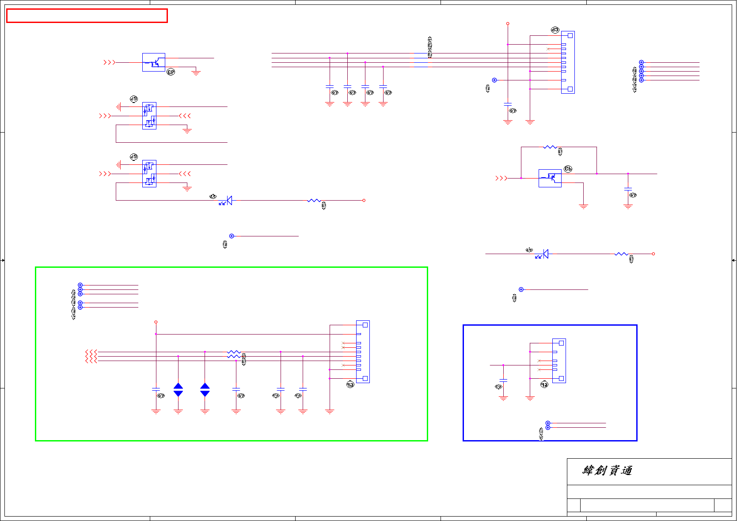Screen dimensions: 737x521
Task: Click the right TVS diode in the green box
Action: (205, 390)
